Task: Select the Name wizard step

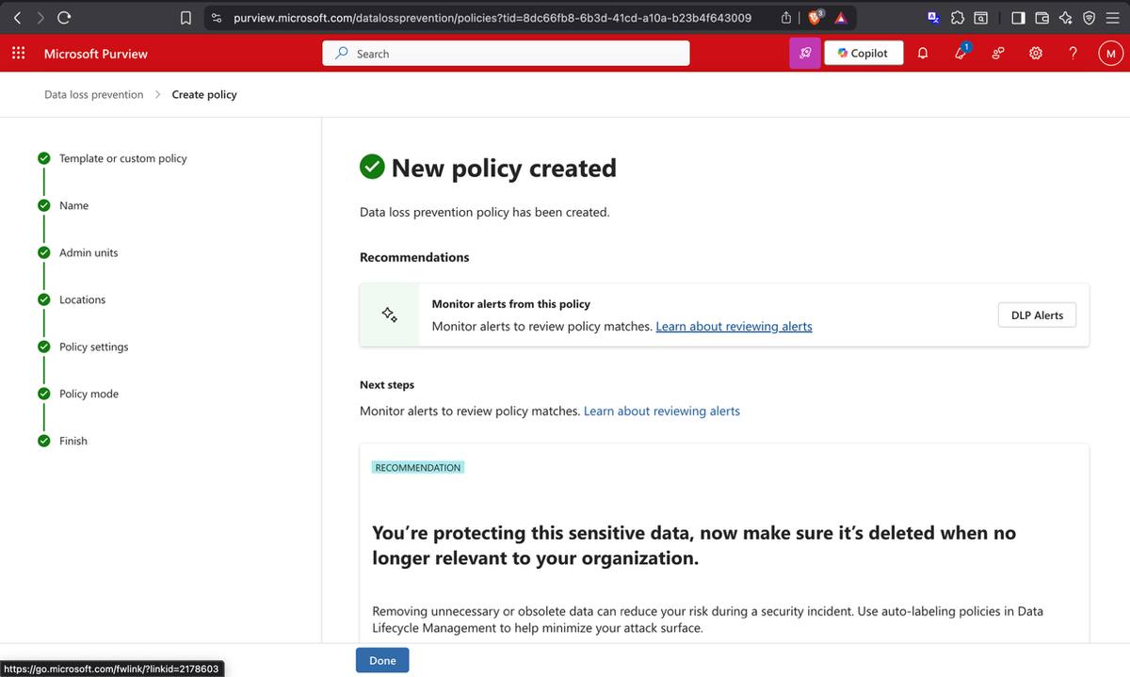Action: click(x=73, y=205)
